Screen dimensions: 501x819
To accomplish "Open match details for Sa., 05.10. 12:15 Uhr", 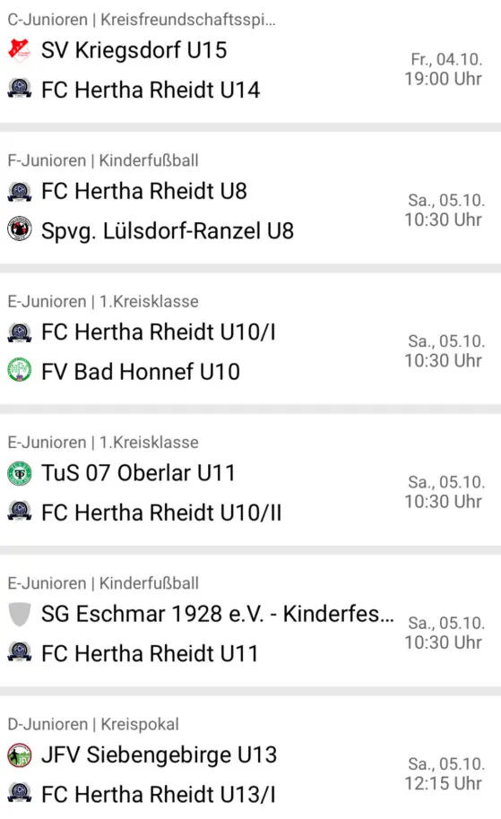I will pos(445,773).
